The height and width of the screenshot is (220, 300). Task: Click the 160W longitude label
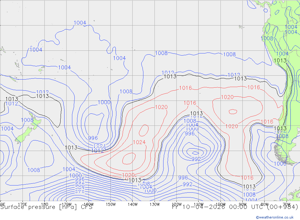[88, 204]
